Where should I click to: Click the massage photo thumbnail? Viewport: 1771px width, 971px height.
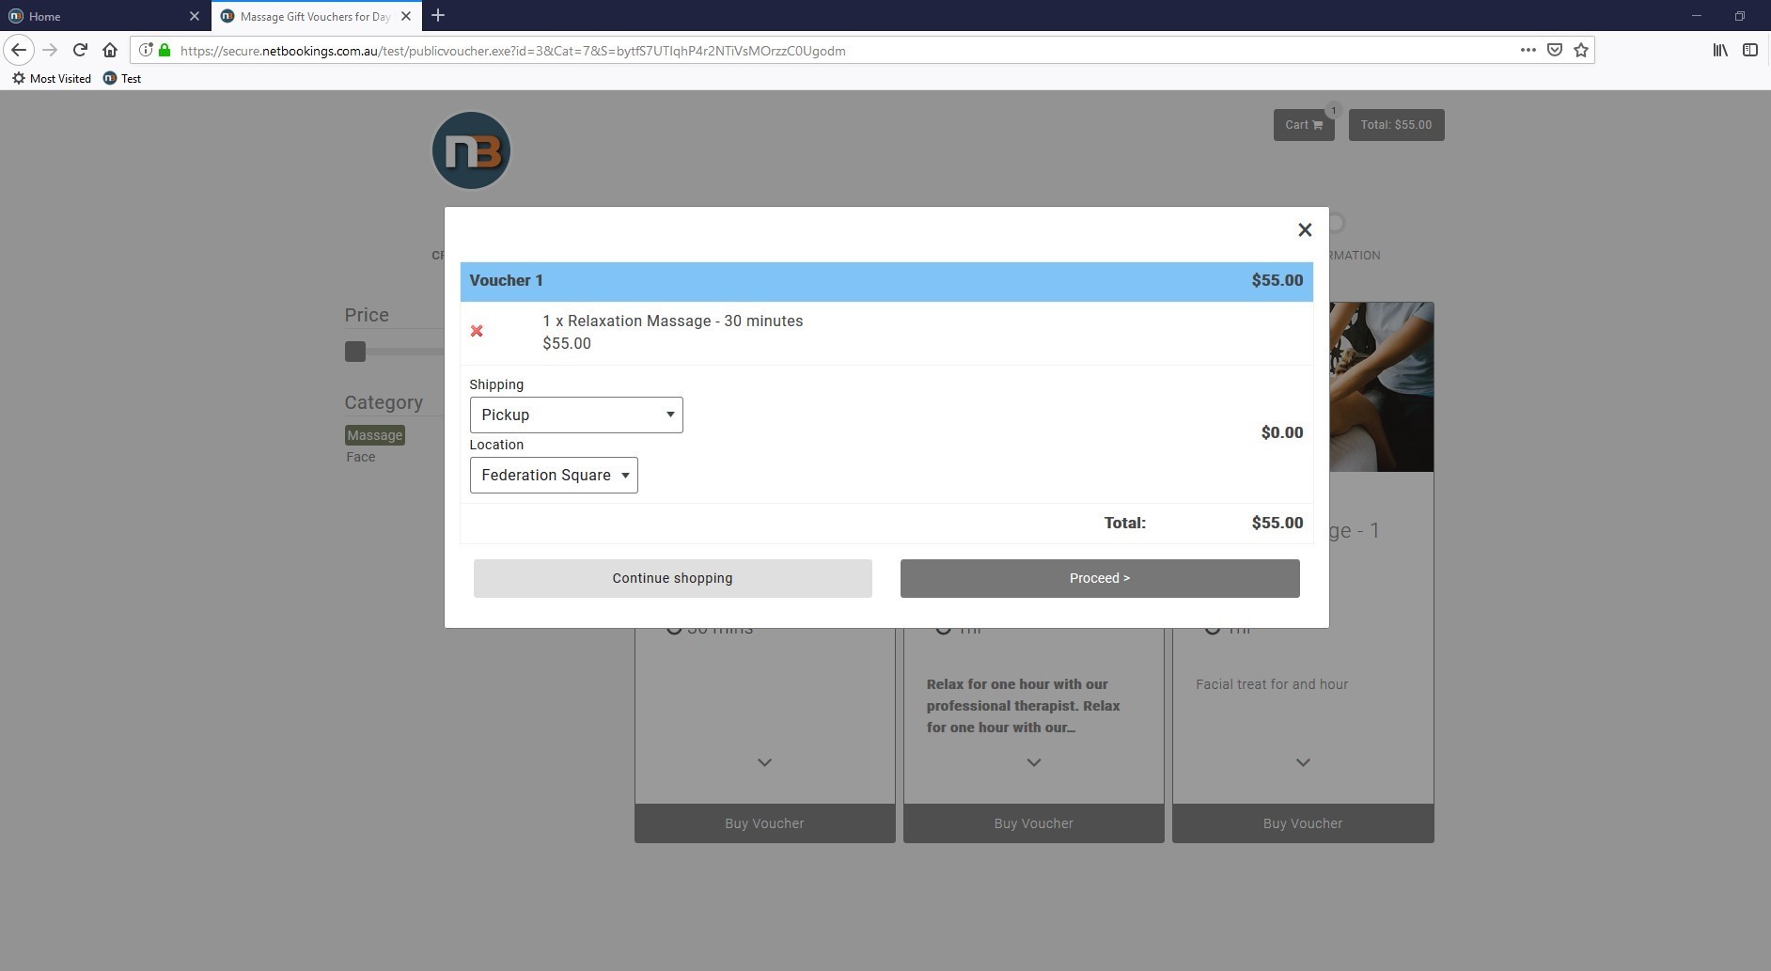(x=1381, y=386)
